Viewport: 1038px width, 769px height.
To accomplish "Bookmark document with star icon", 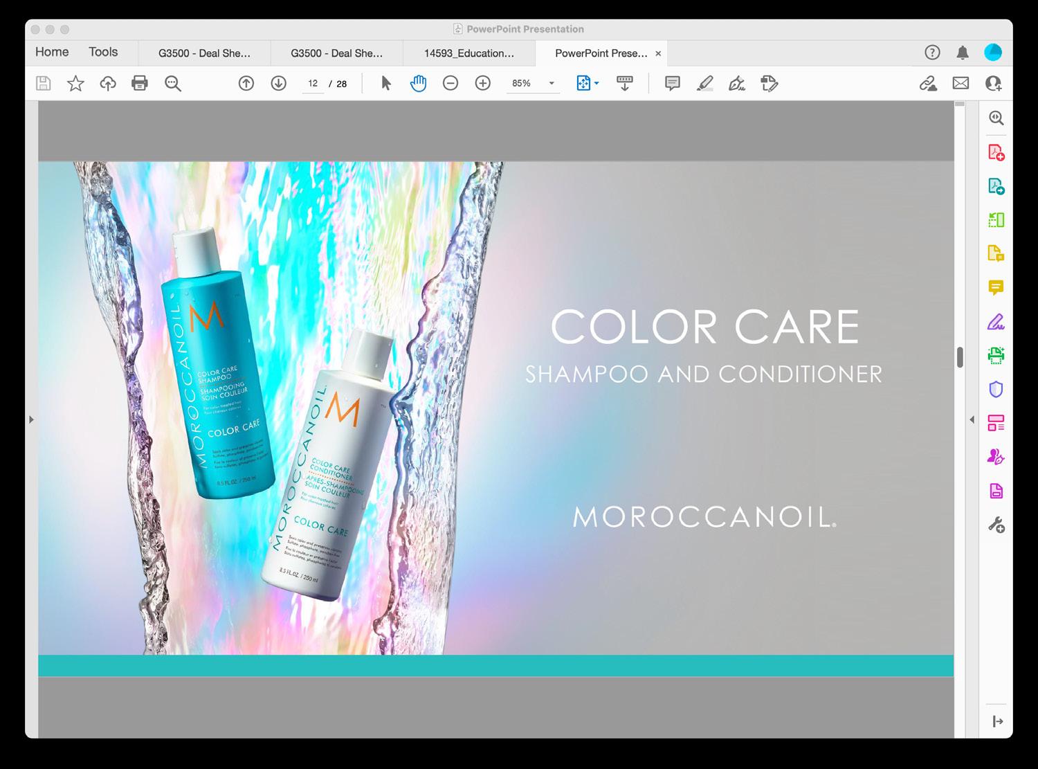I will [75, 84].
